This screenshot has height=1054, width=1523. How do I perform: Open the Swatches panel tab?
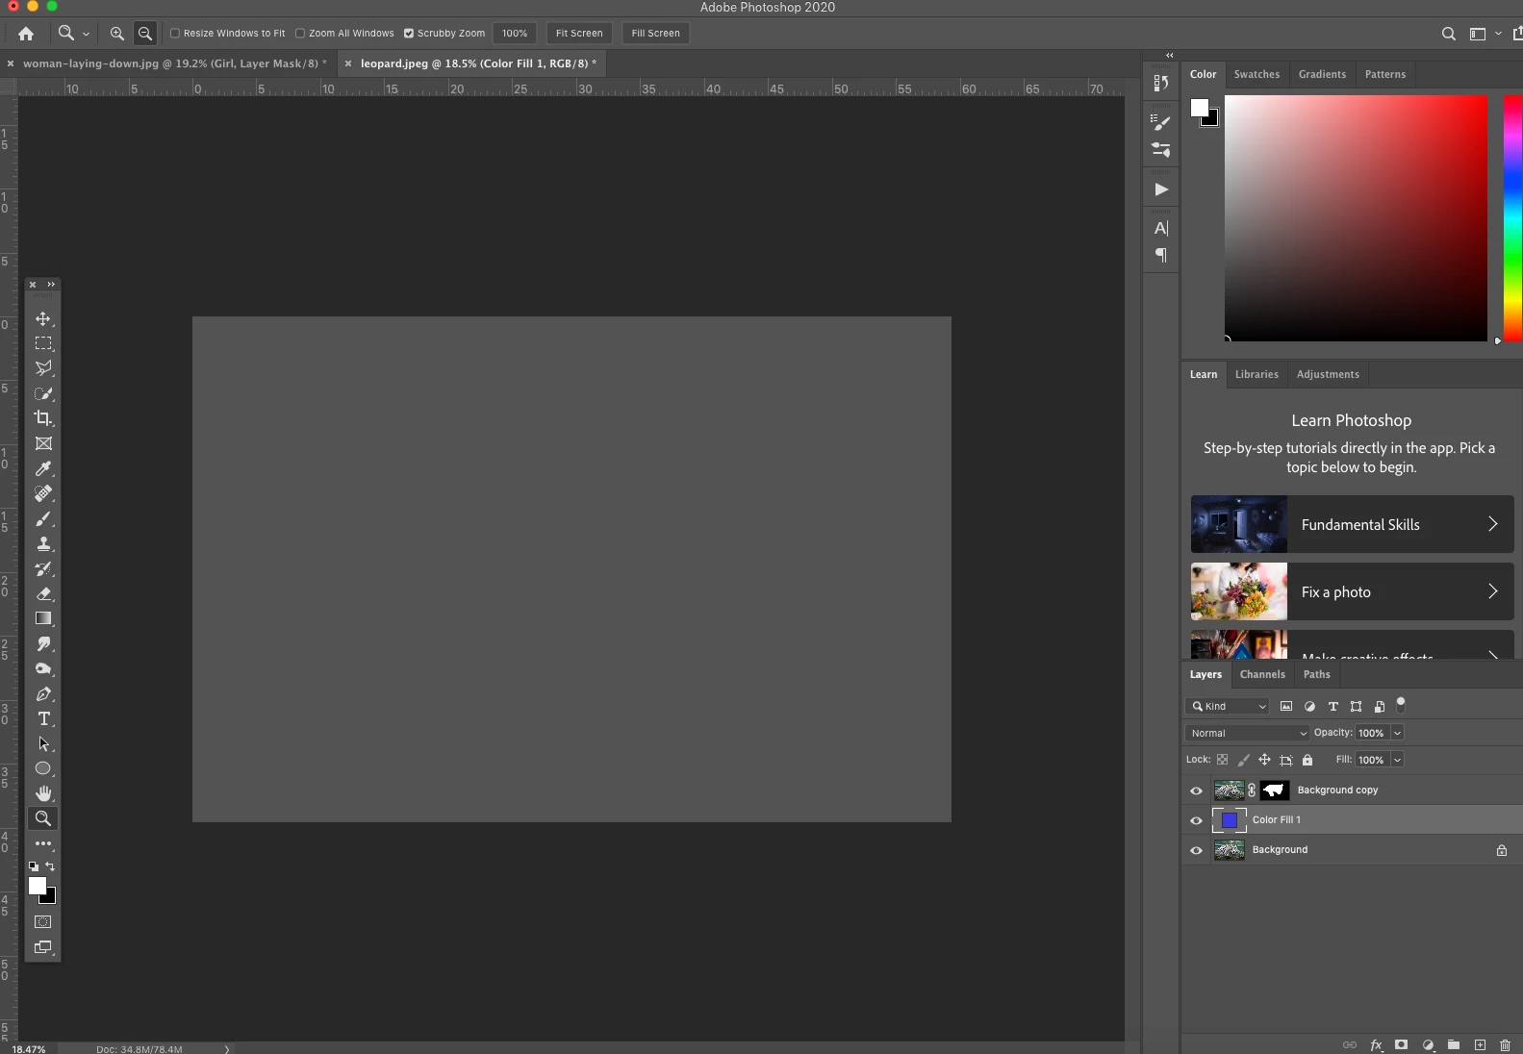1256,74
